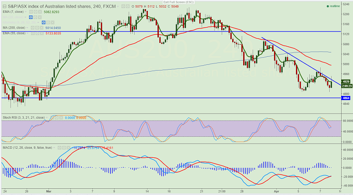The image size is (353, 195).
Task: Expand the MACD indicator dropdown arrow
Action: click(54, 148)
